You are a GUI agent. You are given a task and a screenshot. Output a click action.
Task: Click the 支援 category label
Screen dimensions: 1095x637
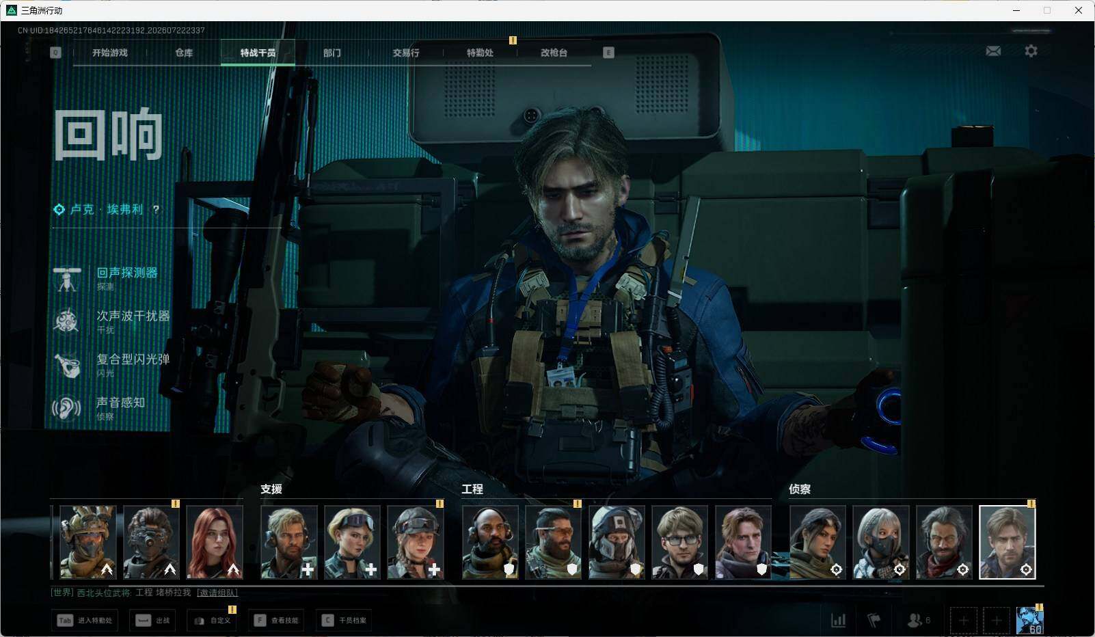tap(271, 489)
